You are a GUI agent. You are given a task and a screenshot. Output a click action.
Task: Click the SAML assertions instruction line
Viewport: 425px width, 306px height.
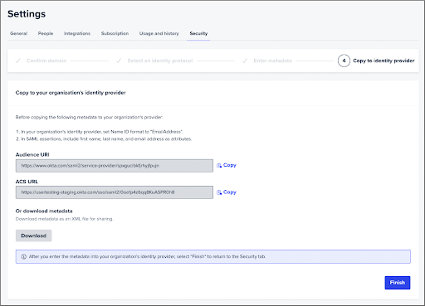click(x=104, y=138)
